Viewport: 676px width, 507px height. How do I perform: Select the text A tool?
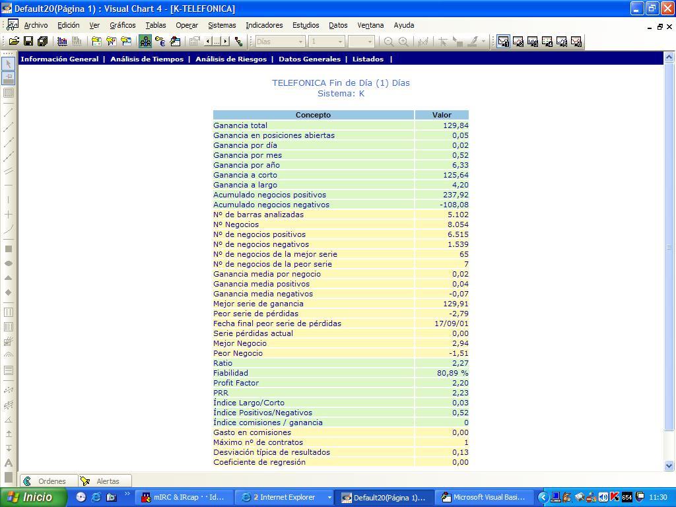tap(8, 463)
